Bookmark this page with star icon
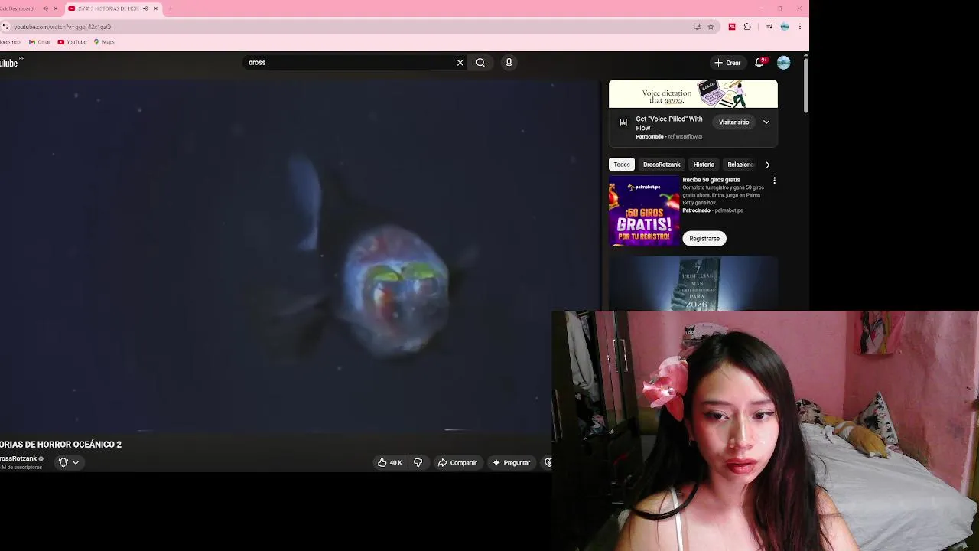 [x=711, y=27]
